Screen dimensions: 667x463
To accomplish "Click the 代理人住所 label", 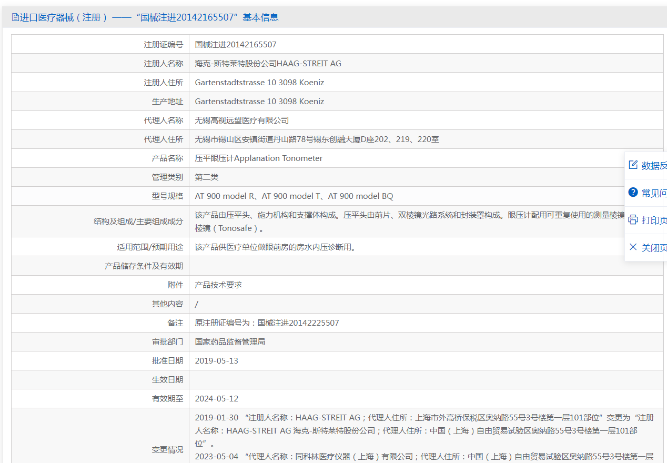I will click(164, 139).
